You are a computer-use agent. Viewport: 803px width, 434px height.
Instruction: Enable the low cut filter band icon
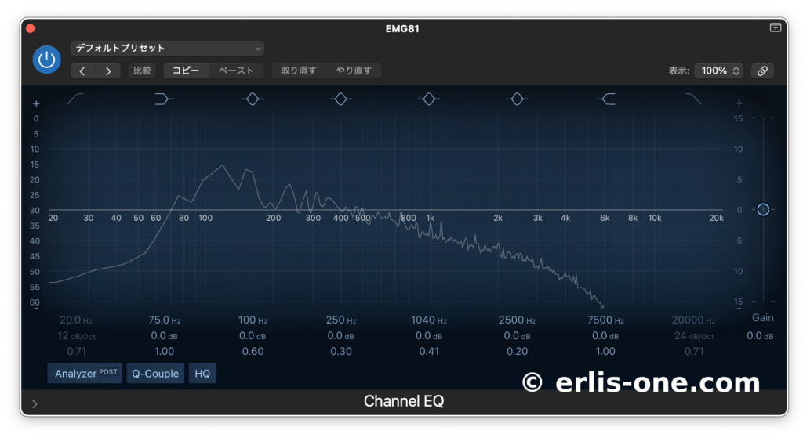[75, 99]
